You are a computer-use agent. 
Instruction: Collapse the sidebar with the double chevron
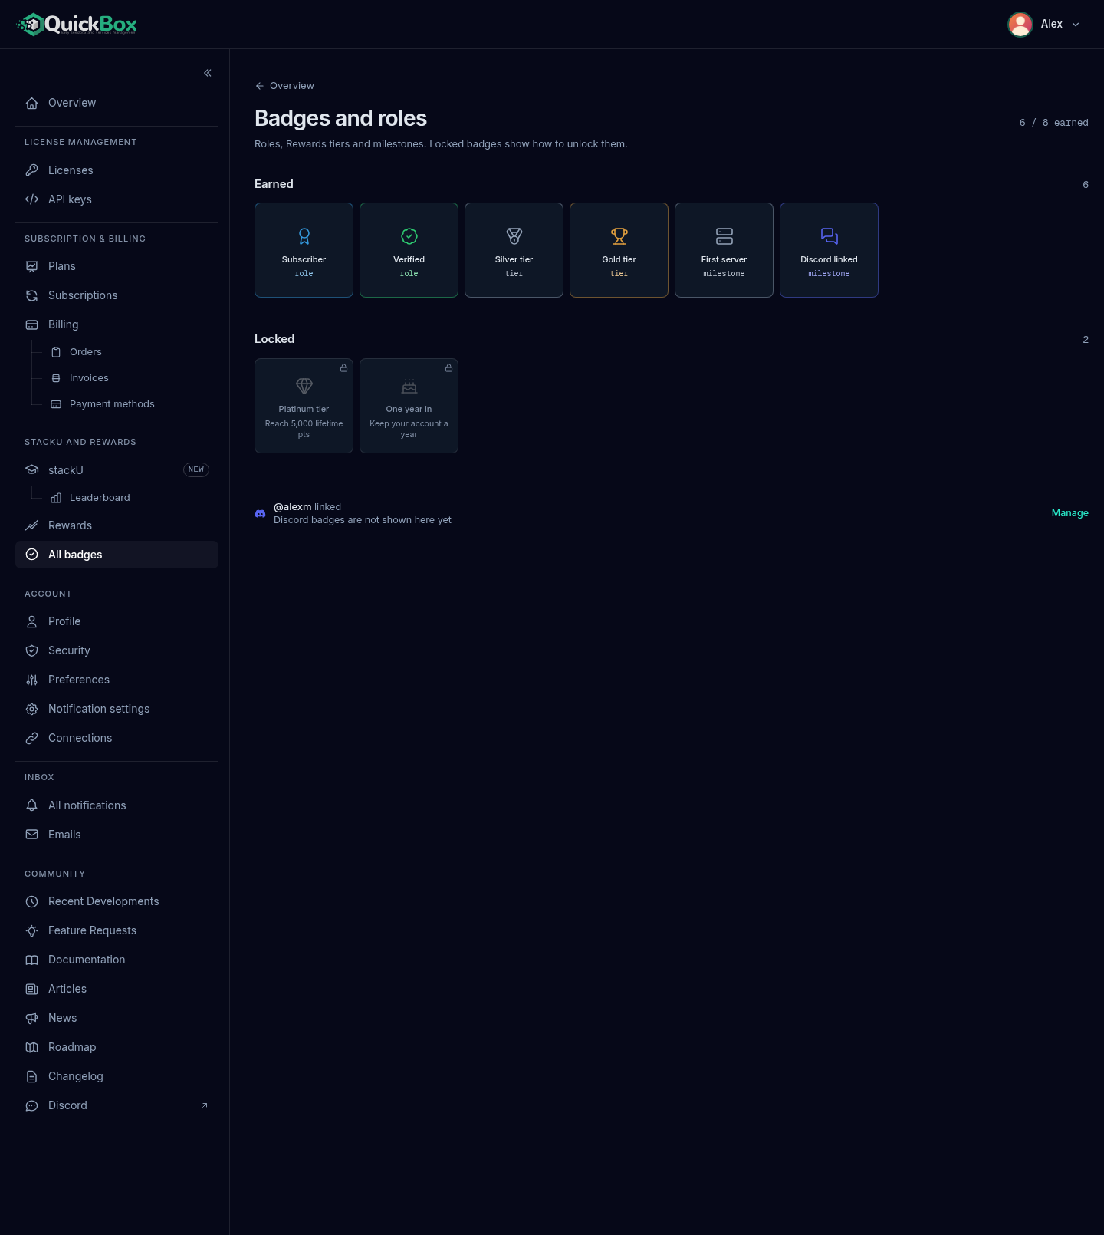[x=208, y=73]
